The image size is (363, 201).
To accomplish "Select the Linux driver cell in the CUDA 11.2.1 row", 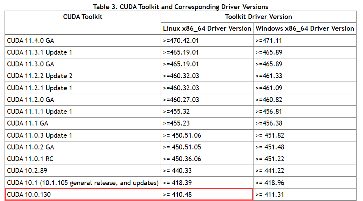I will click(207, 88).
